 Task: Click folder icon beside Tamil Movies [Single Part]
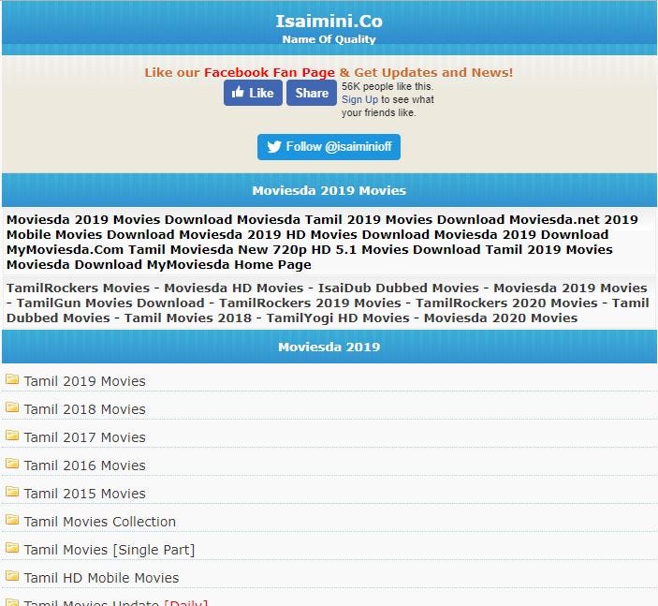pos(12,548)
